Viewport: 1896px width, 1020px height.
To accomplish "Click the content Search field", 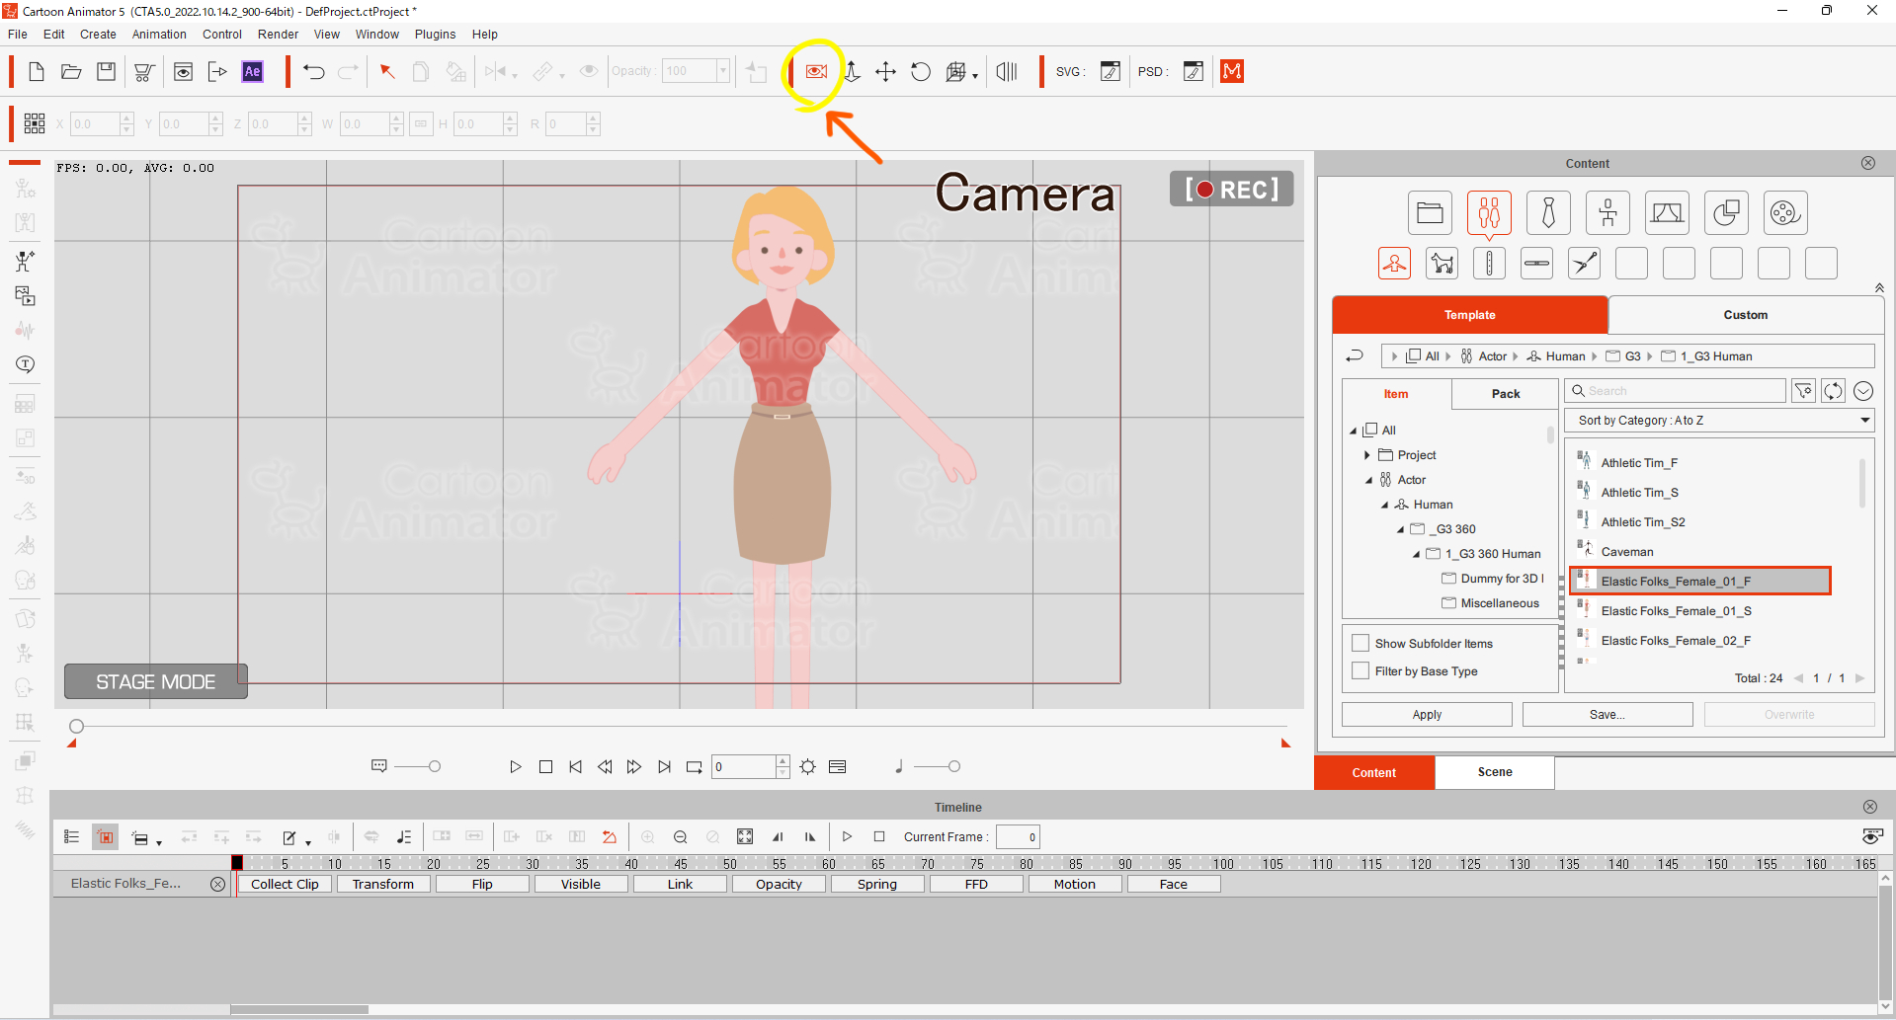I will pos(1676,391).
